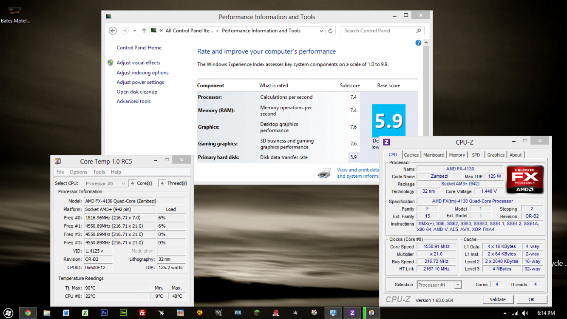Select the CPU tab in CPU-Z

point(393,155)
